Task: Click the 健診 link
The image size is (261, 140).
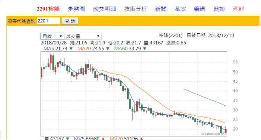Action: (219, 9)
